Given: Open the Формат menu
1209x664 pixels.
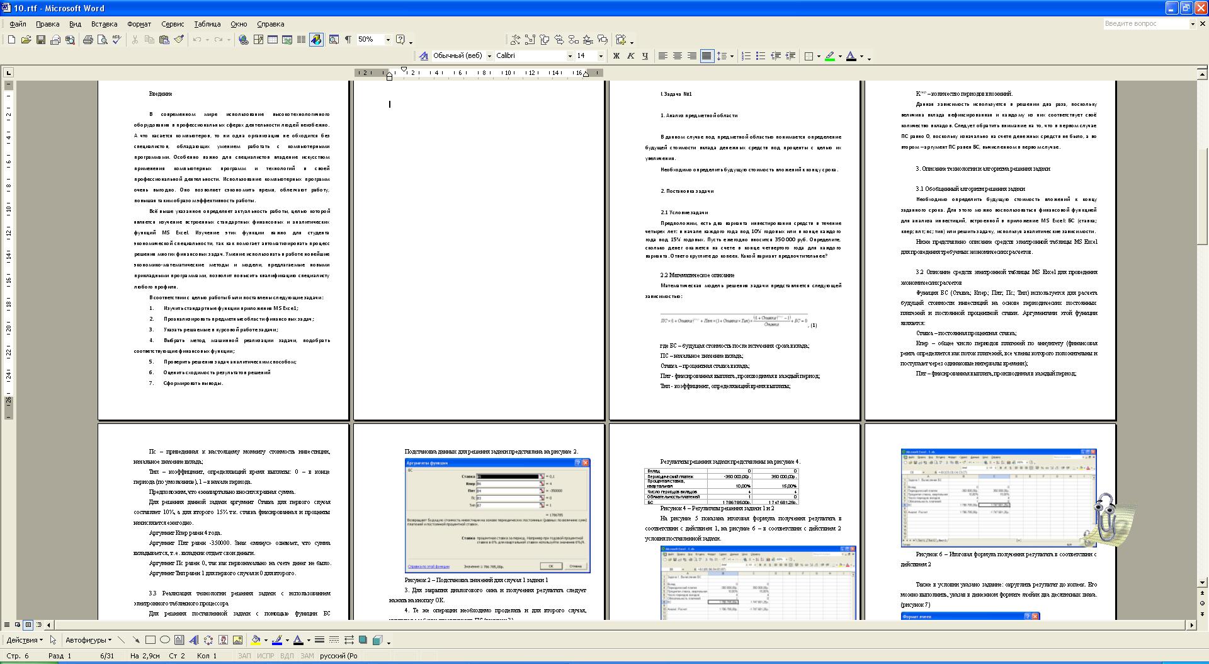Looking at the screenshot, I should (139, 24).
